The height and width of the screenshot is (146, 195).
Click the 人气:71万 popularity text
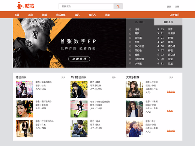point(41,128)
